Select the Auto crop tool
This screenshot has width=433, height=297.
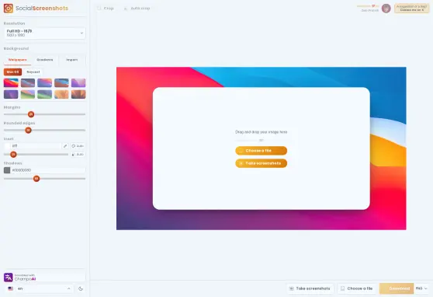tap(137, 9)
